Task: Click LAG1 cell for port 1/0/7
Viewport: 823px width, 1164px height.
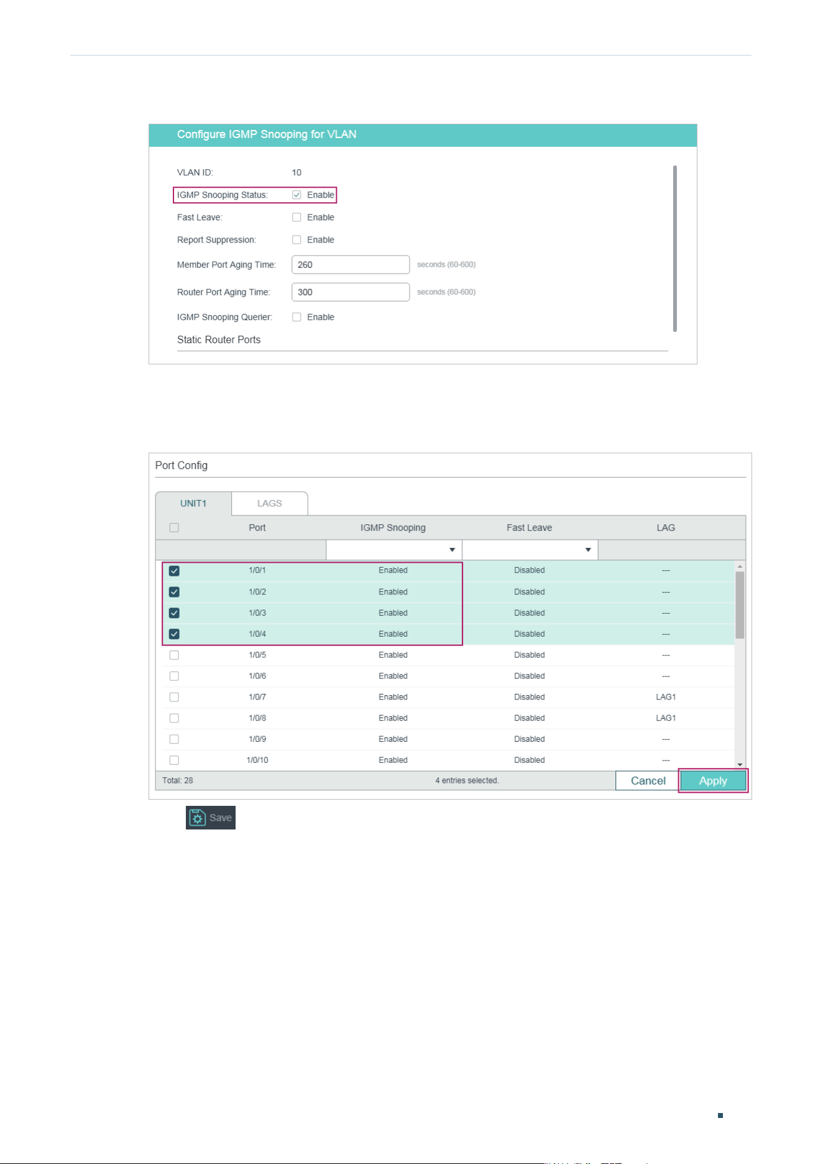Action: [x=666, y=697]
